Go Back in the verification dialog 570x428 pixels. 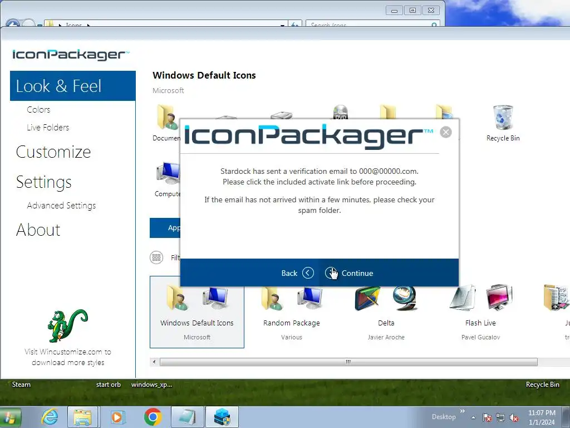coord(297,273)
